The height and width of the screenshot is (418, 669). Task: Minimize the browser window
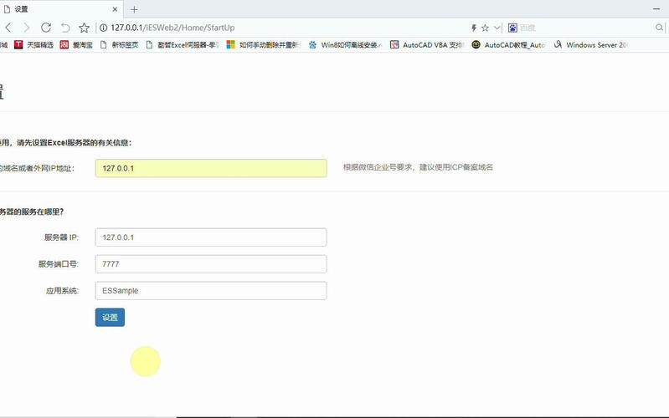pos(656,9)
